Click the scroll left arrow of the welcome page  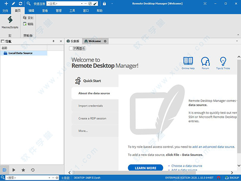(69, 173)
